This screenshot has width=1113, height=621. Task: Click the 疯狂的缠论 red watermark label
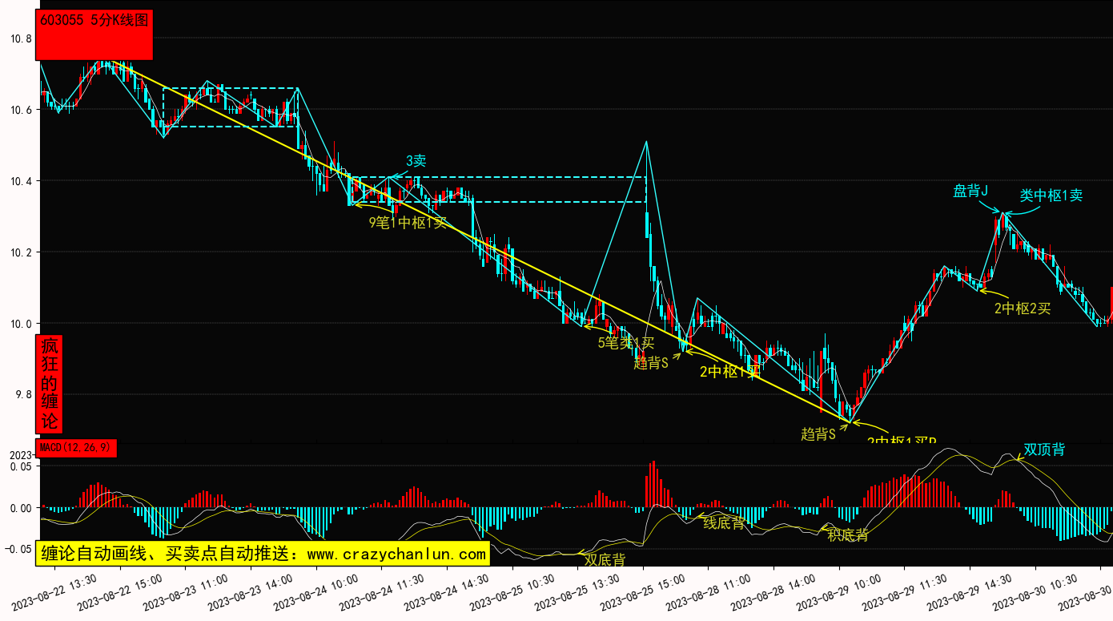pos(50,384)
